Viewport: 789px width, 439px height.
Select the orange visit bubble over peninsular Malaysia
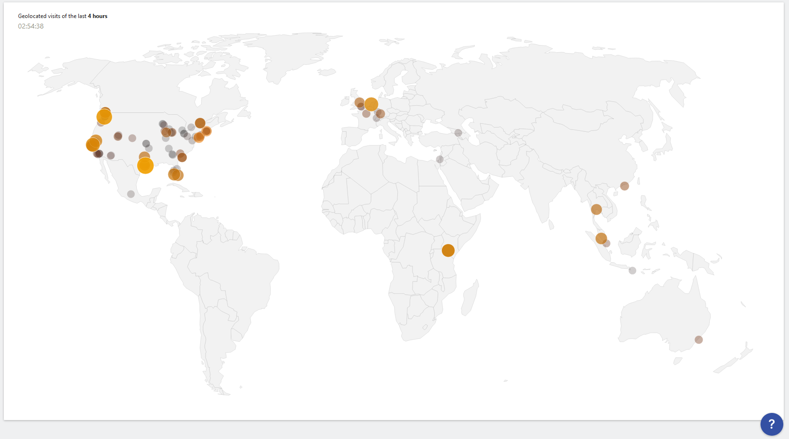tap(601, 238)
